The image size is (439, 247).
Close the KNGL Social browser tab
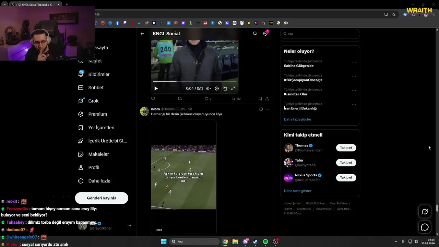58,4
